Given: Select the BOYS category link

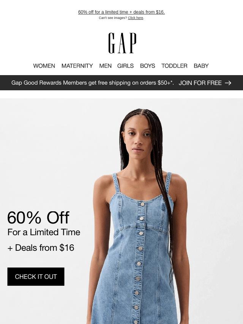Looking at the screenshot, I should click(147, 66).
